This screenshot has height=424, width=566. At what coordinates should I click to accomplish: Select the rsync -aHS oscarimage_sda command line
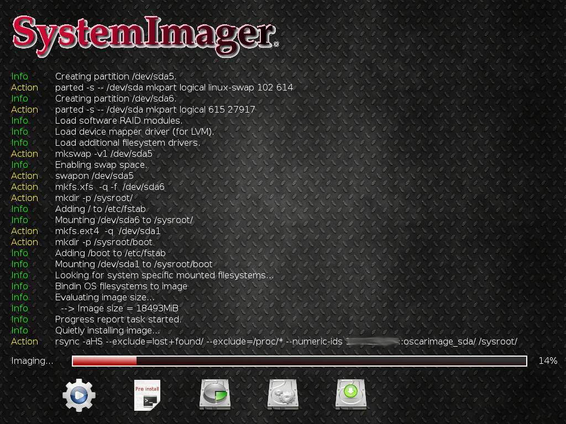pyautogui.click(x=286, y=341)
